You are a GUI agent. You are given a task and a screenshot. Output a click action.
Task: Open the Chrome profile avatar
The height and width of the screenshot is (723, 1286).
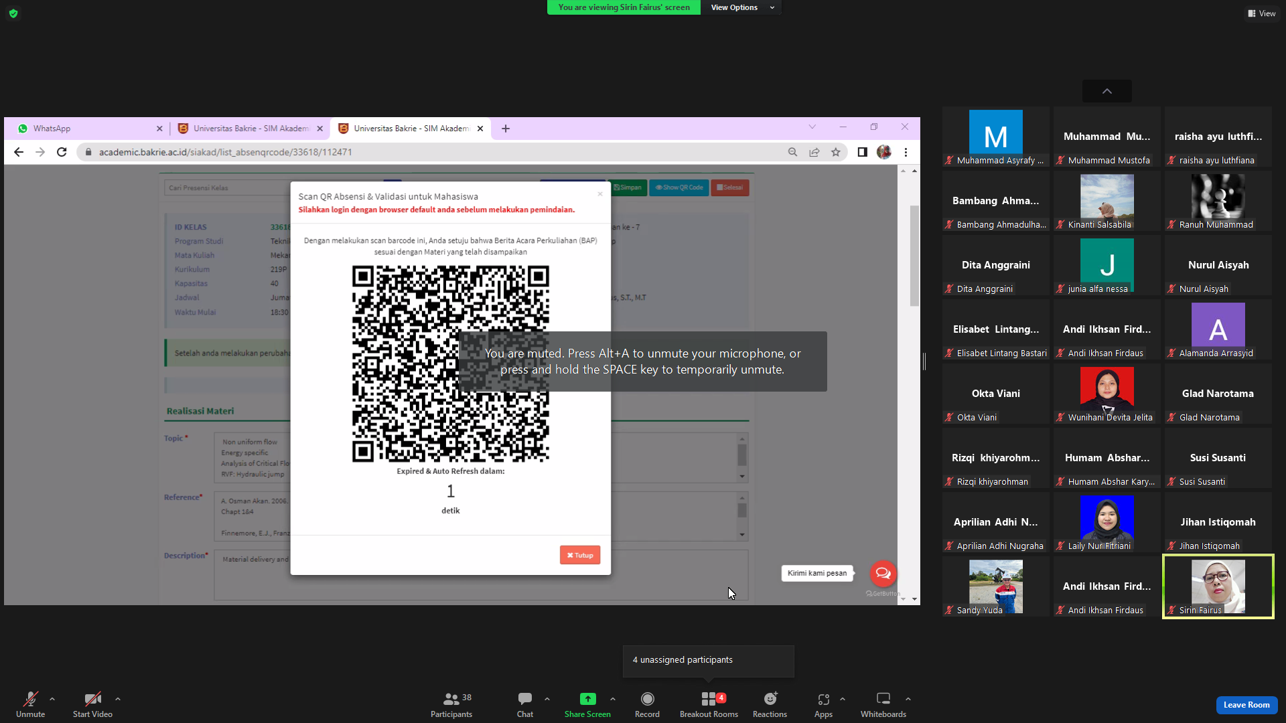coord(884,152)
